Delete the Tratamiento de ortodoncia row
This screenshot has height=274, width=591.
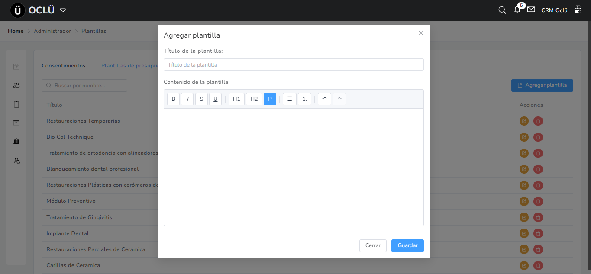pyautogui.click(x=538, y=153)
